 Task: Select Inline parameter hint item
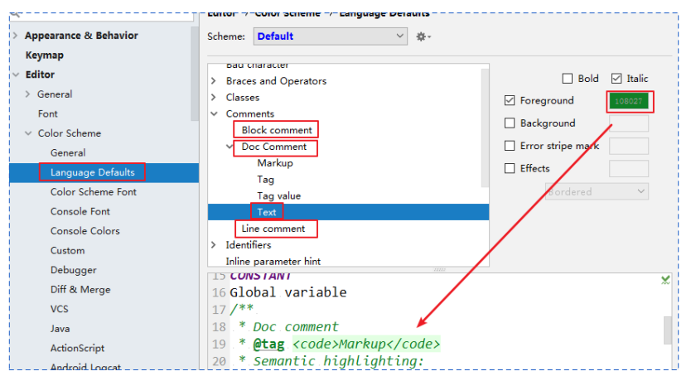pos(273,262)
